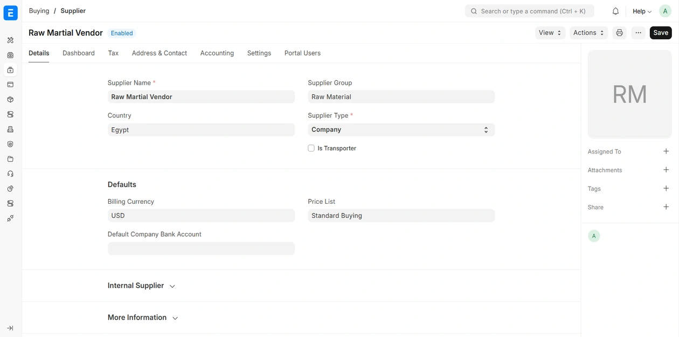Click the notifications bell icon
679x337 pixels.
click(x=615, y=11)
